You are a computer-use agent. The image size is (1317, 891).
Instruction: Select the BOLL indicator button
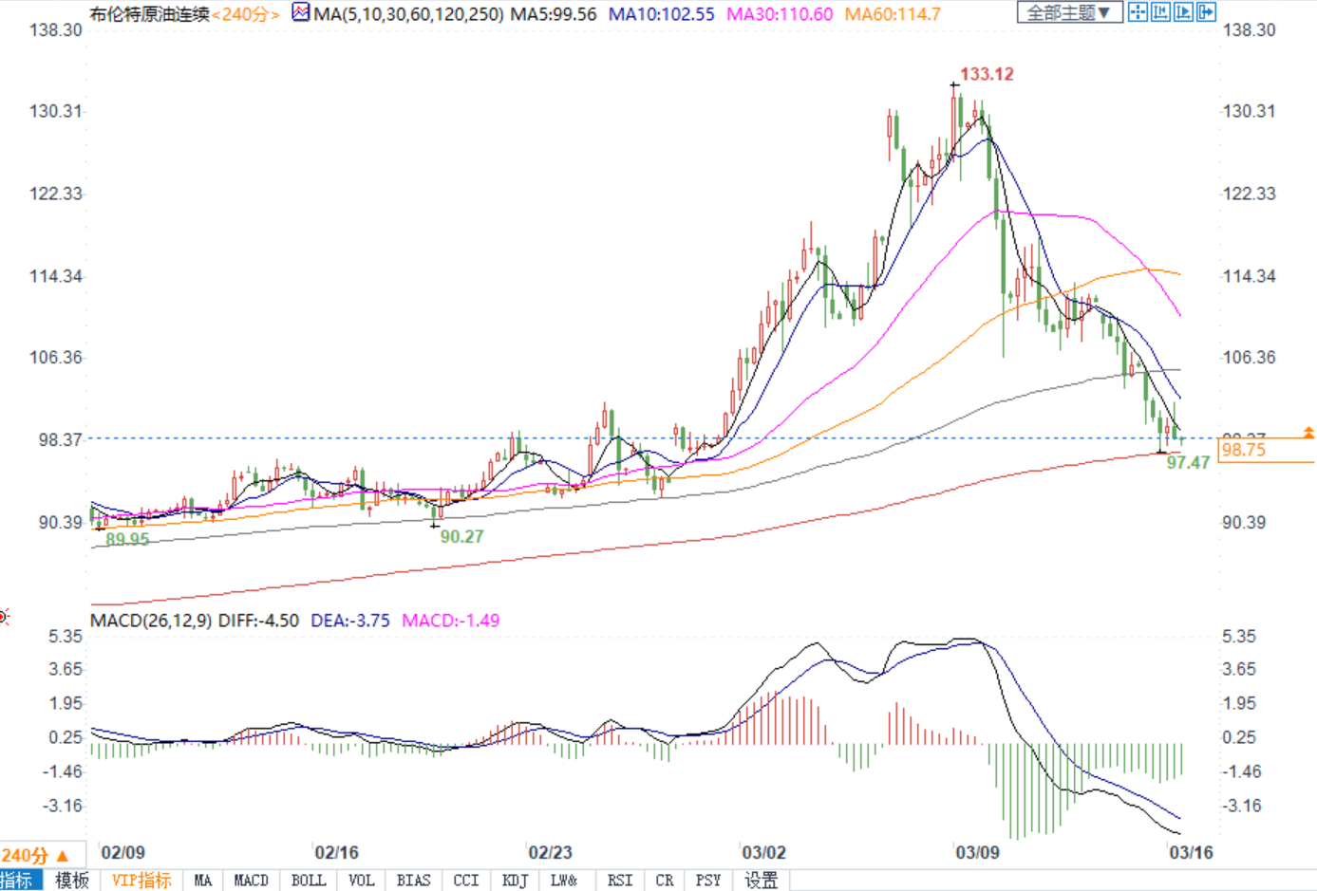point(309,881)
